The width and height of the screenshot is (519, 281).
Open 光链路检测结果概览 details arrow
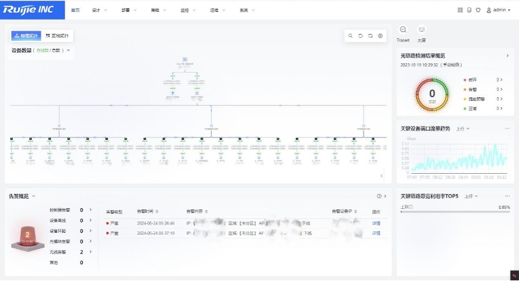point(508,56)
